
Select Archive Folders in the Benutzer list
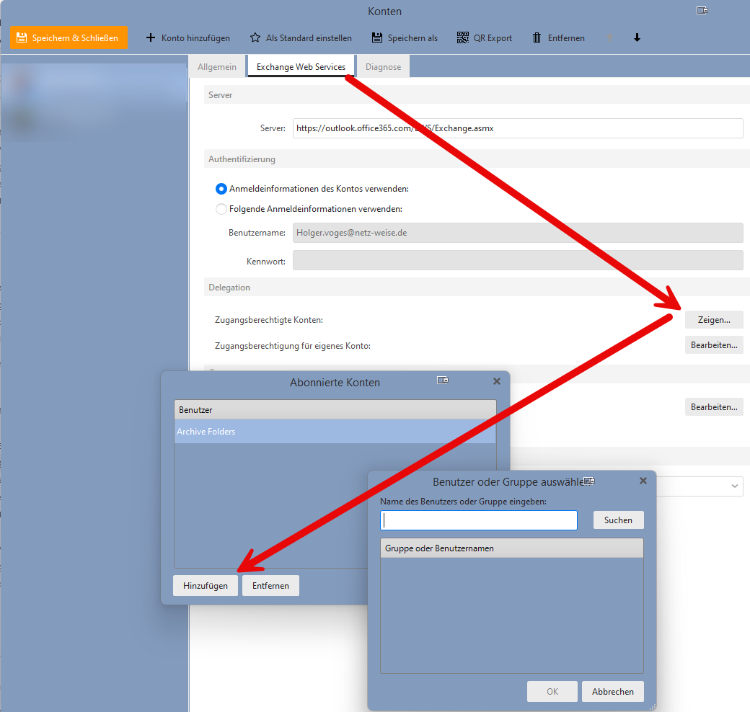[335, 432]
